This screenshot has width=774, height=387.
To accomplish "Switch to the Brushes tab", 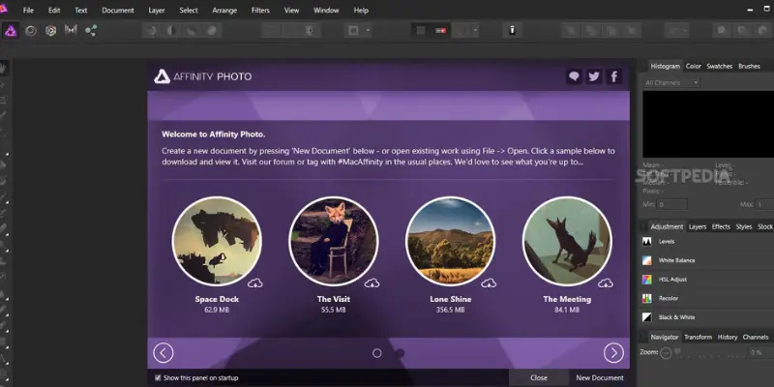I will (x=749, y=66).
